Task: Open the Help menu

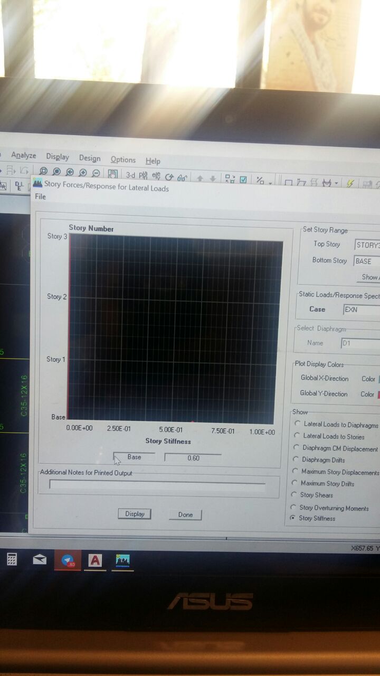Action: 153,161
